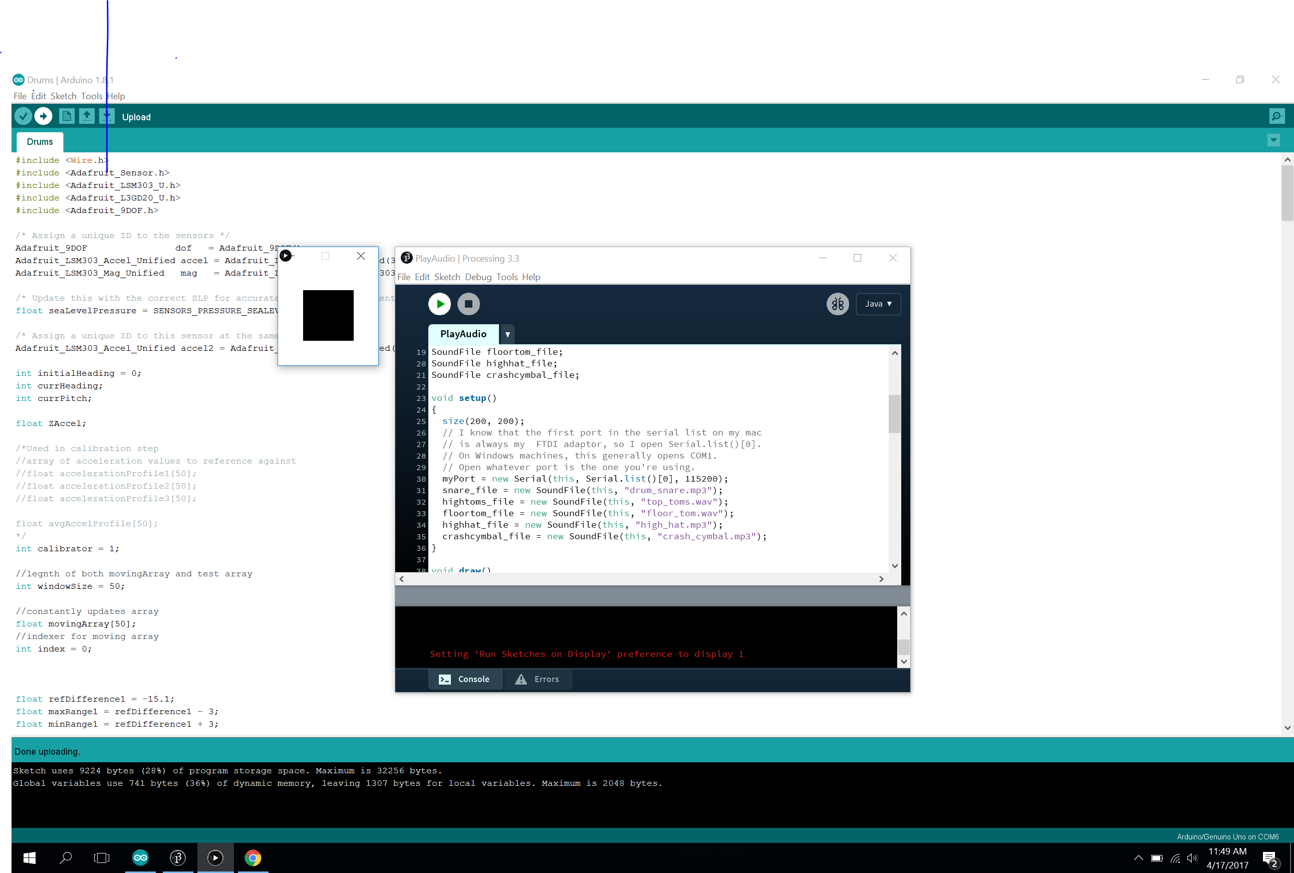Select the Console tab in Processing
1294x873 pixels.
pos(465,679)
